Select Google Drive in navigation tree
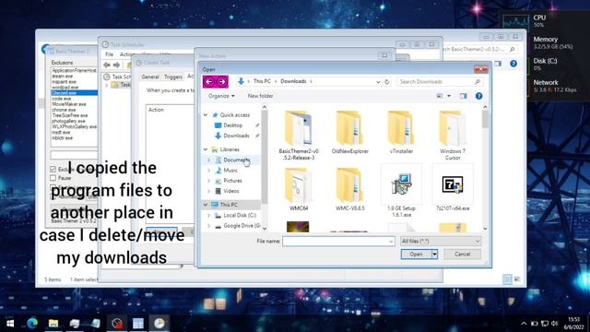 242,226
